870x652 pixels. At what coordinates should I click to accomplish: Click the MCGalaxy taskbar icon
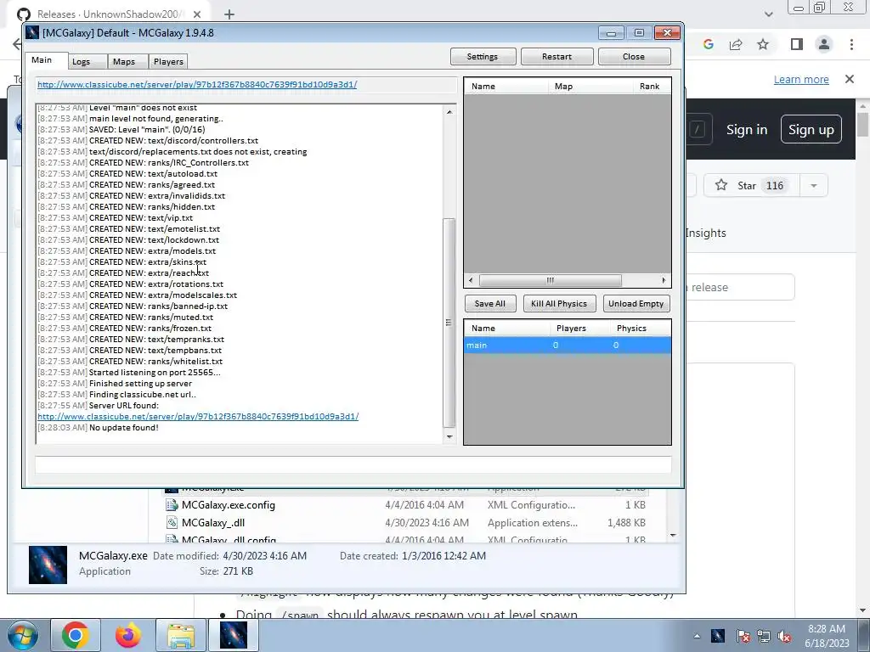coord(234,635)
